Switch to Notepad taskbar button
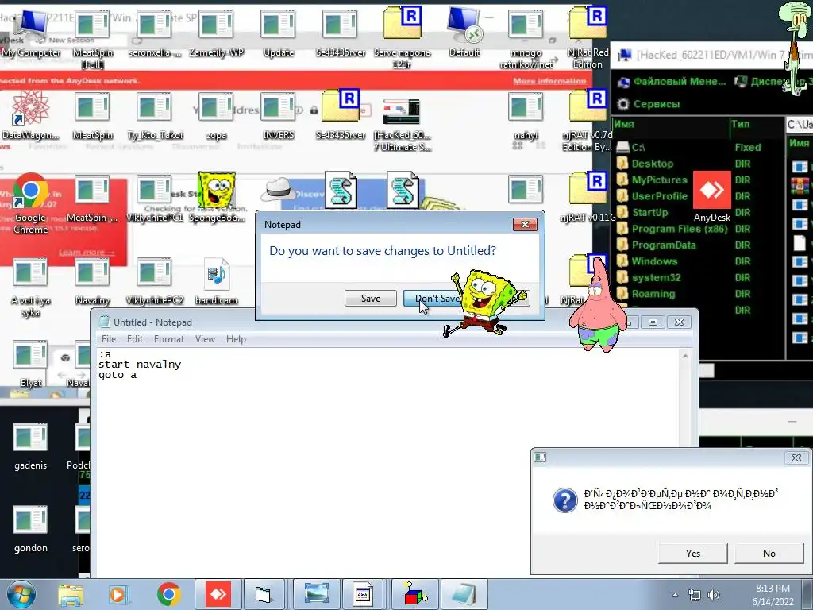Image resolution: width=813 pixels, height=610 pixels. click(463, 594)
